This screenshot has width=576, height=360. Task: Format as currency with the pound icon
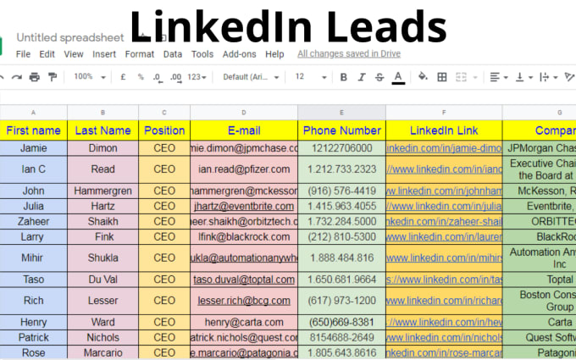[123, 77]
